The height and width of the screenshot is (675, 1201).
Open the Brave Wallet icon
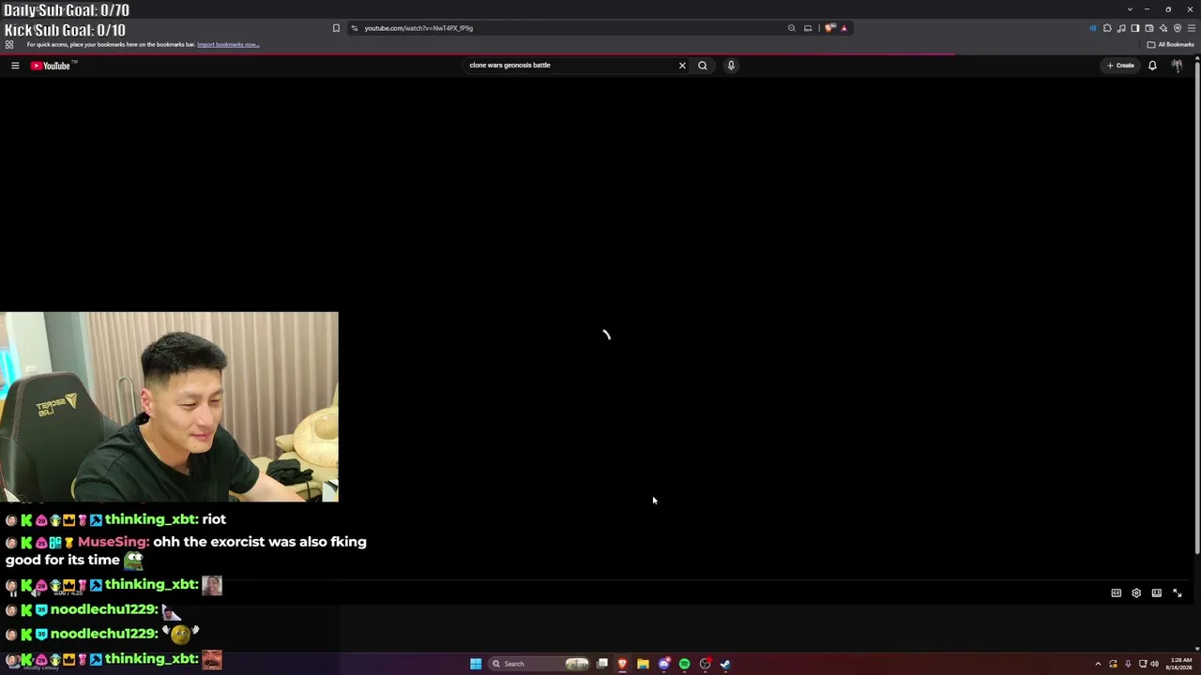[x=1149, y=28]
